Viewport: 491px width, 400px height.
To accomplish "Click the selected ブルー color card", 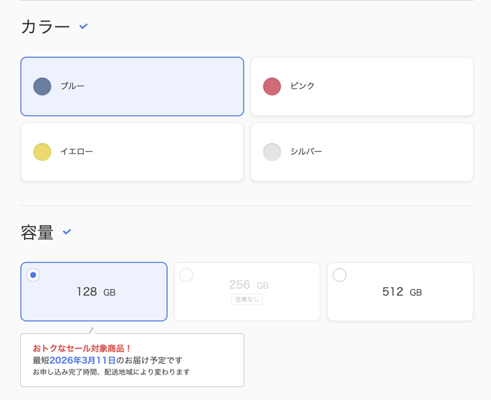I will click(x=132, y=87).
